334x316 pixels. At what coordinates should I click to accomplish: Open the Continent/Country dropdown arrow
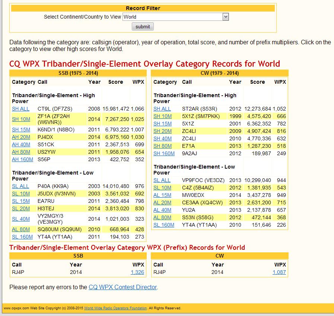point(225,17)
